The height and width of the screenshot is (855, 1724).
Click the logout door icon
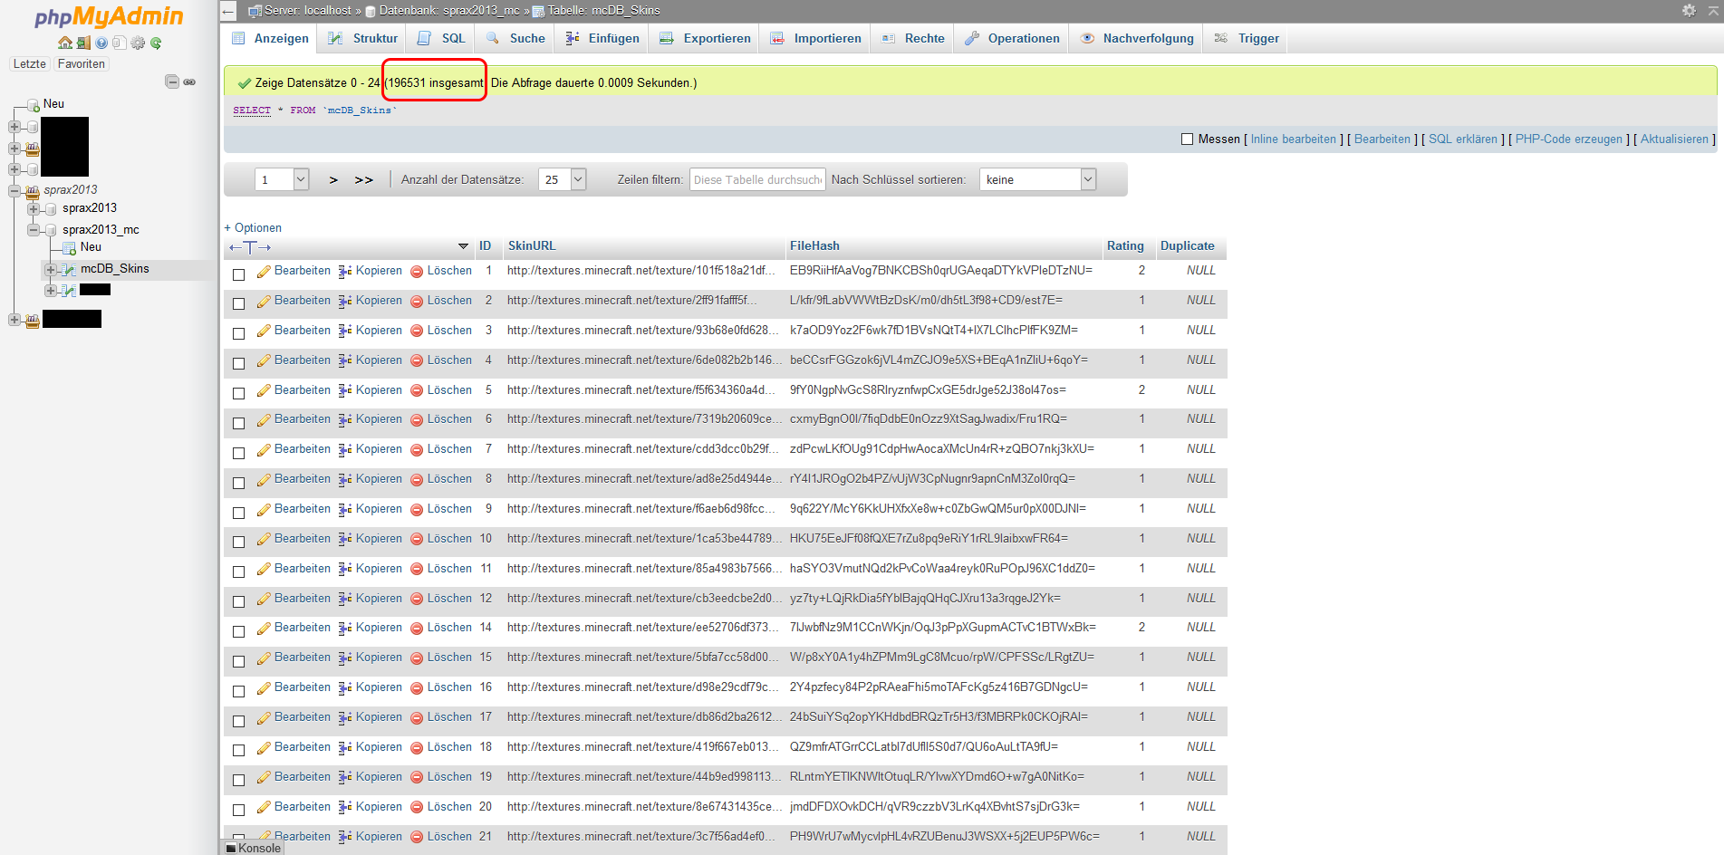(83, 43)
